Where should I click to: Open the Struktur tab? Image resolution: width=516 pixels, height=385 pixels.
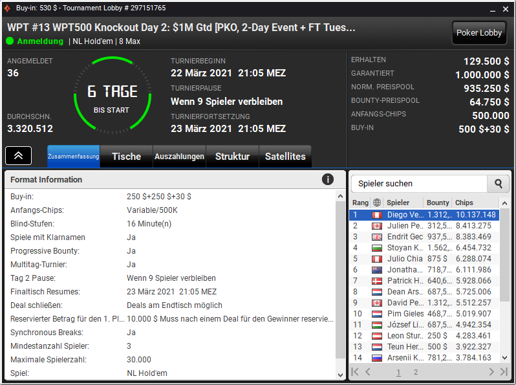point(232,157)
